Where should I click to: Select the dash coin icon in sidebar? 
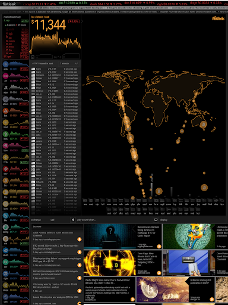tap(5, 251)
